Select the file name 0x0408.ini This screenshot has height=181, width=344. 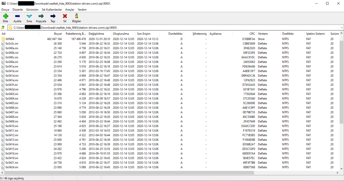(12, 117)
